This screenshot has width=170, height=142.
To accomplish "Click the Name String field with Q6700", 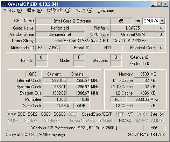I will tap(100, 41).
